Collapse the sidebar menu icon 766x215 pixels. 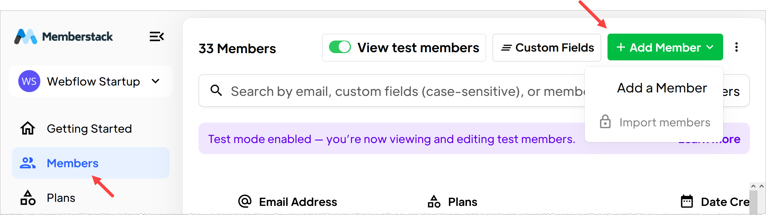click(157, 37)
